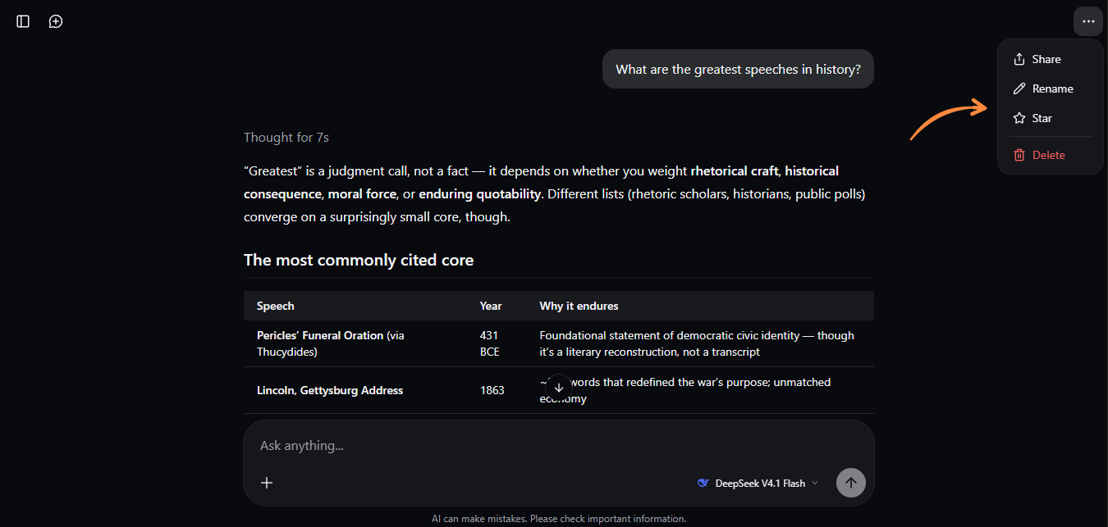The image size is (1108, 527).
Task: Open the DeepSeek V4.1 Flash model dropdown
Action: pyautogui.click(x=758, y=483)
